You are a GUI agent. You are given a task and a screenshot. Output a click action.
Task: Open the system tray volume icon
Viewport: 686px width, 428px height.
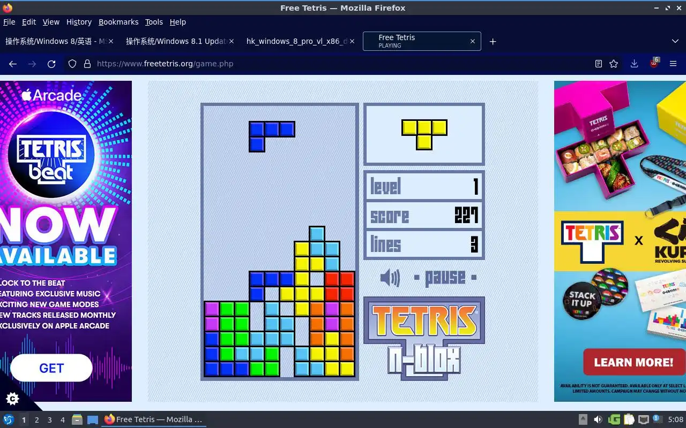598,419
